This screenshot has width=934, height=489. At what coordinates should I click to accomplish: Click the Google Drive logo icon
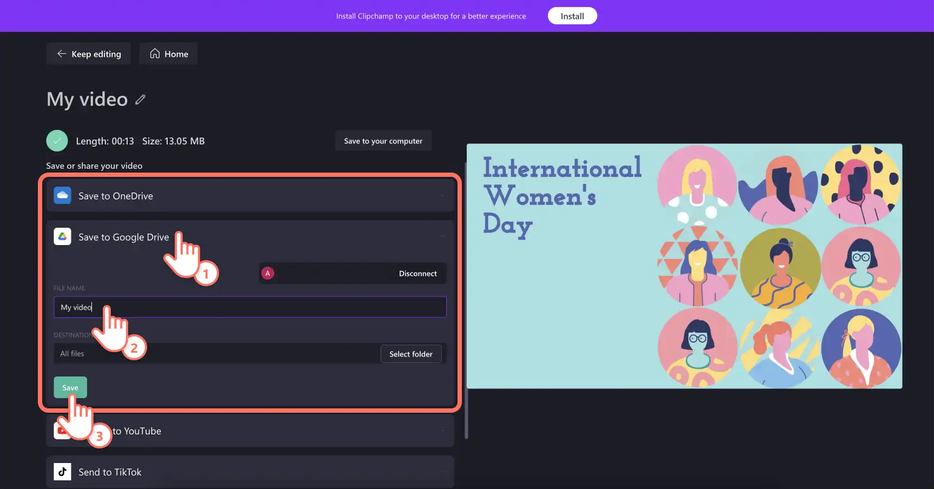point(63,236)
